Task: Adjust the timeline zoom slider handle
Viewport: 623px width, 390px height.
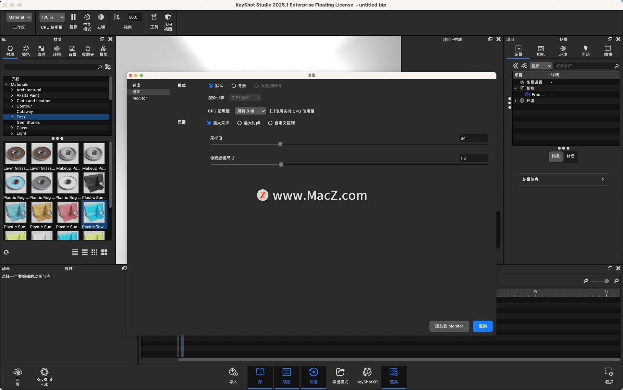Action: point(606,281)
